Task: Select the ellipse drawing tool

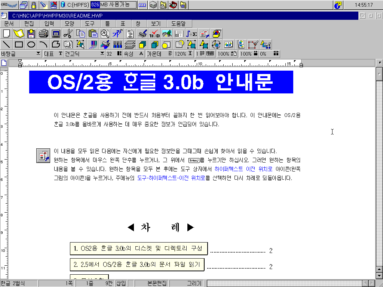Action: tap(31, 44)
